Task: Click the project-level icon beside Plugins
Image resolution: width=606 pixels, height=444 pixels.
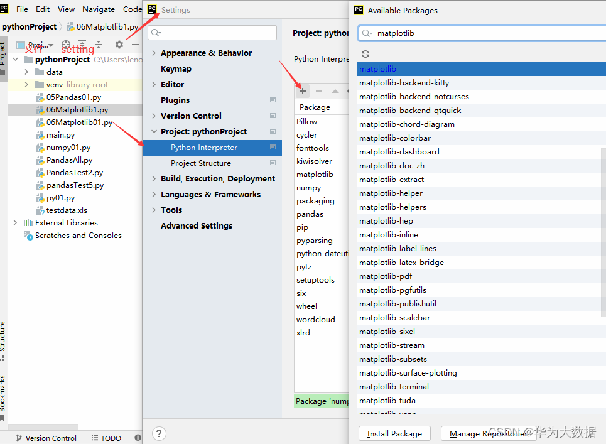Action: tap(273, 100)
